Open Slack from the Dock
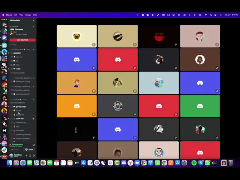 pyautogui.click(x=110, y=163)
